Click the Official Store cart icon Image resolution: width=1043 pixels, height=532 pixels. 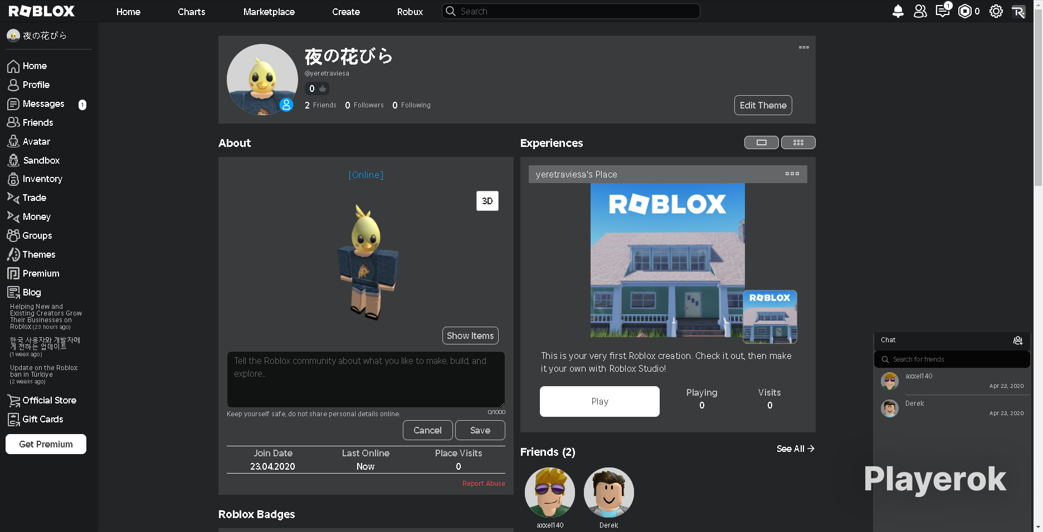[x=13, y=401]
